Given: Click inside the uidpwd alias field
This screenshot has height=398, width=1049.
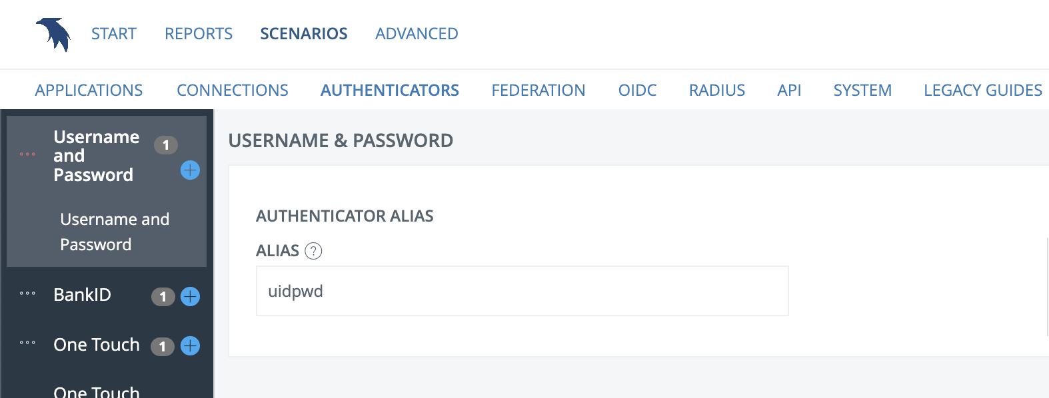Looking at the screenshot, I should click(522, 291).
